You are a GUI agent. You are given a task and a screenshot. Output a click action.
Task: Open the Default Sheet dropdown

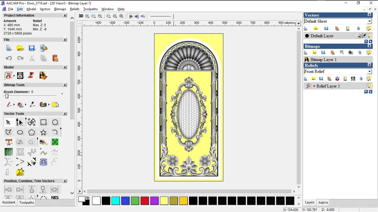pos(369,22)
